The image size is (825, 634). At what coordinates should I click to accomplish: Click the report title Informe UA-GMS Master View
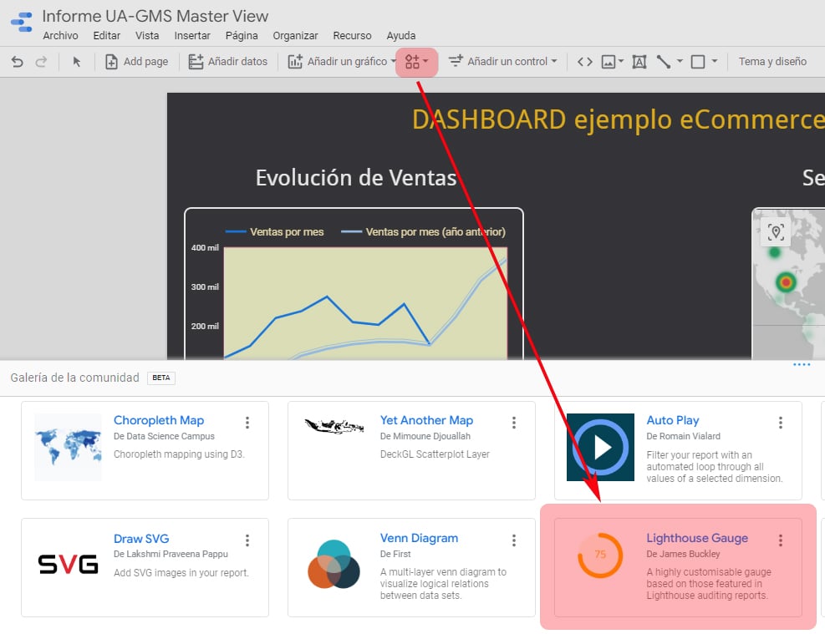pos(155,17)
